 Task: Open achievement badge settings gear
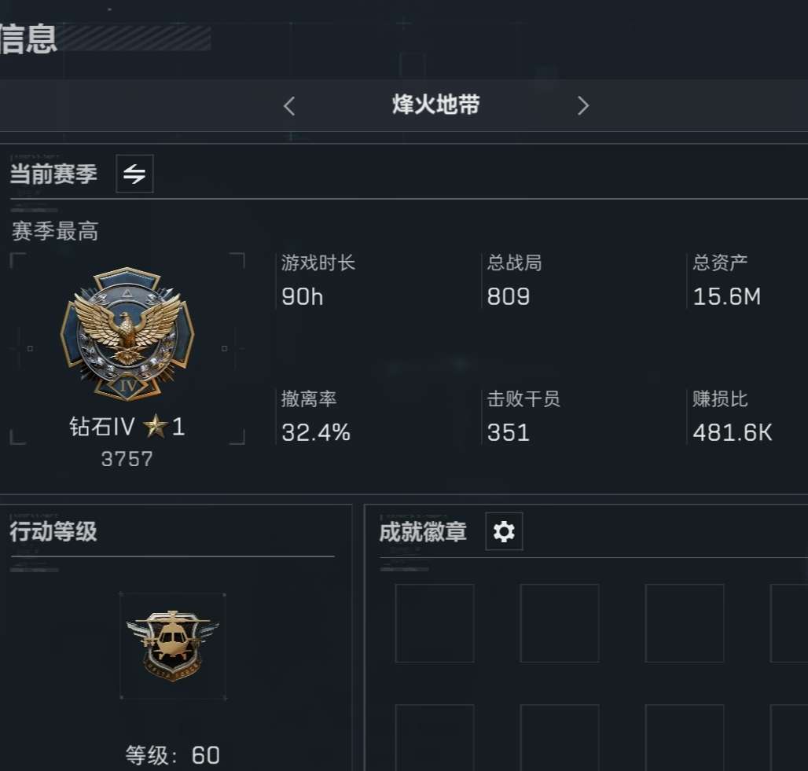click(x=504, y=531)
